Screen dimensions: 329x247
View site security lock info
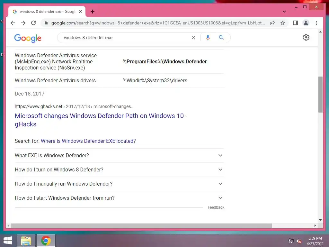tap(46, 23)
